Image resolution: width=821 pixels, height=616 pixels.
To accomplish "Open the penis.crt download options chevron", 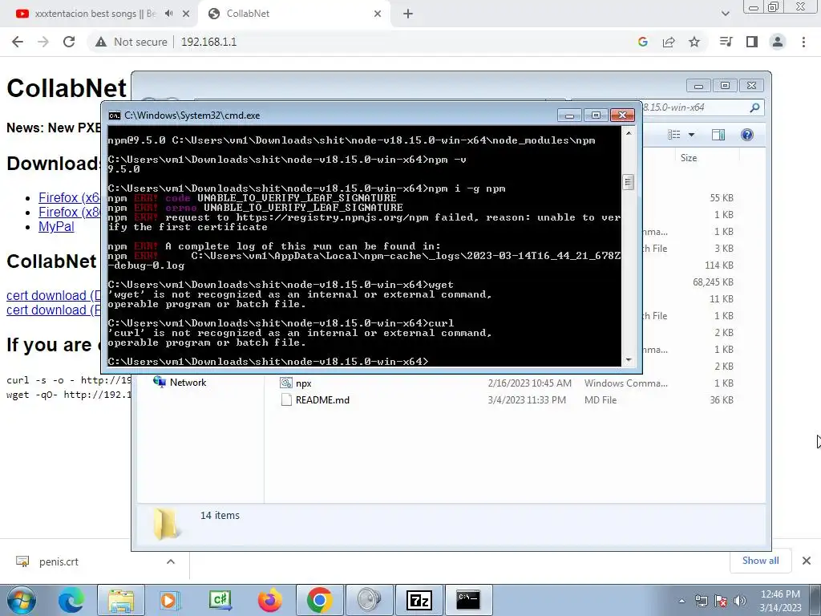I will 171,561.
